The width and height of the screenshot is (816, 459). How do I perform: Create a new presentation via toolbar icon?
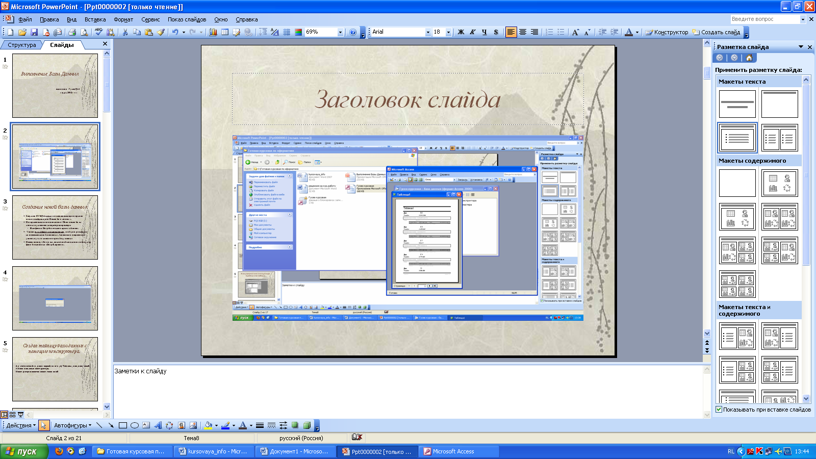click(x=10, y=32)
